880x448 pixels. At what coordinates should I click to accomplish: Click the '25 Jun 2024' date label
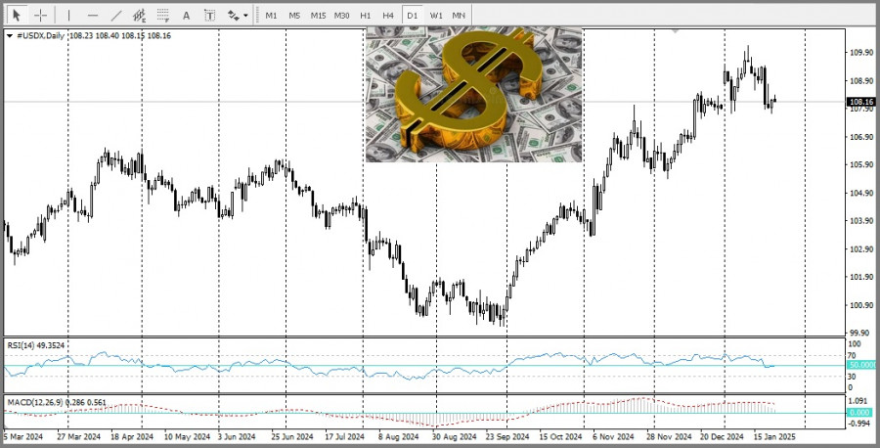pos(292,437)
